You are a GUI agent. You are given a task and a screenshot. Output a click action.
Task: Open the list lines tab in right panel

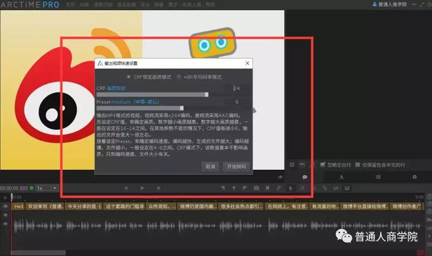click(x=378, y=177)
